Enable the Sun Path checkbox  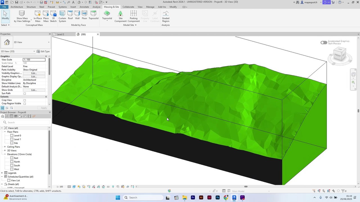pos(25,93)
